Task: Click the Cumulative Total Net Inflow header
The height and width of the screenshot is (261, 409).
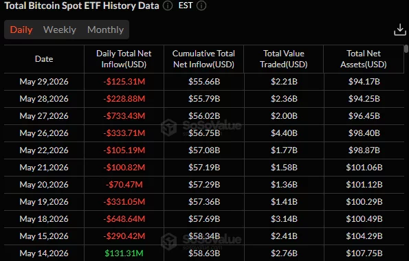Action: [x=203, y=59]
